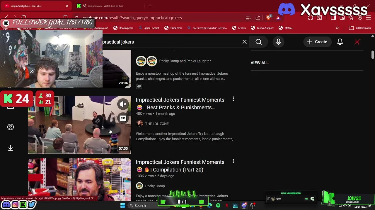Click the Brave VPN shield icon
Screen dimensions: 375x210
[360, 18]
